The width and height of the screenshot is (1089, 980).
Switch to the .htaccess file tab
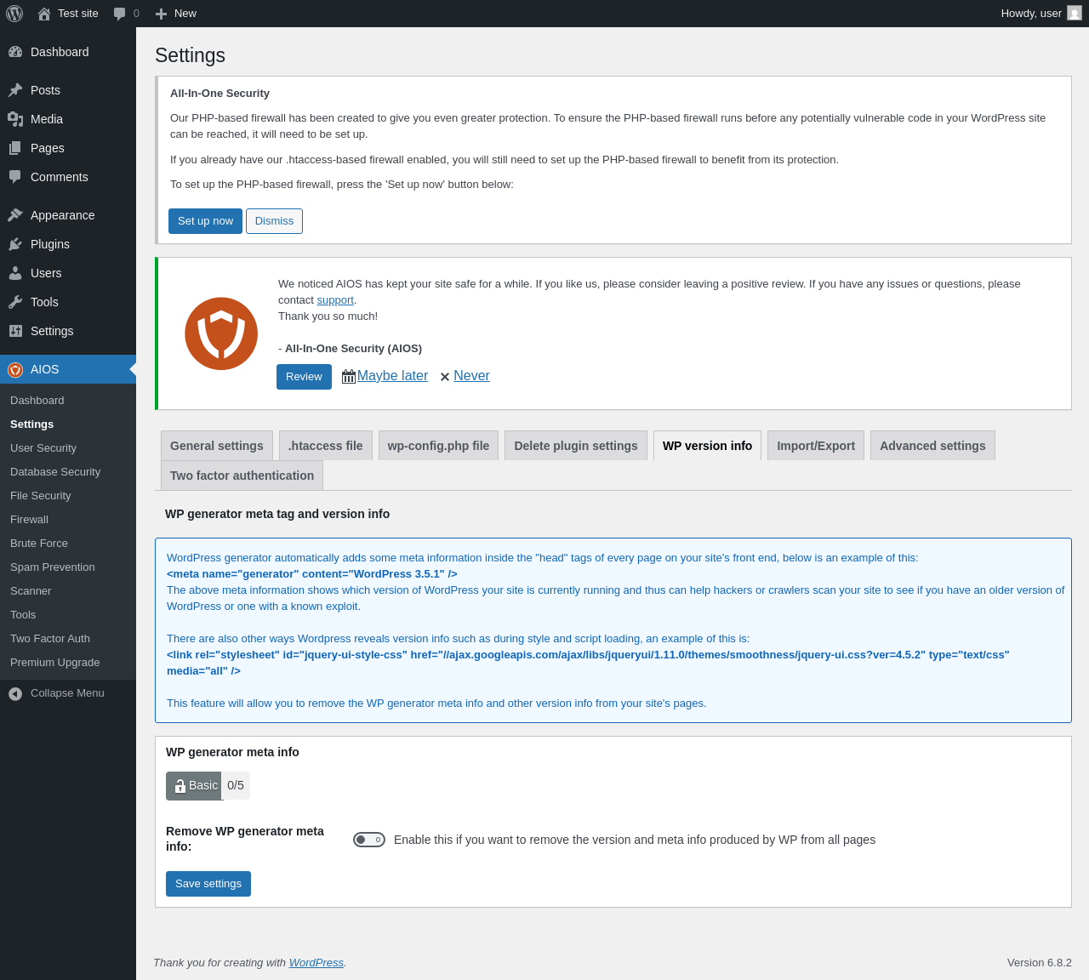coord(326,446)
